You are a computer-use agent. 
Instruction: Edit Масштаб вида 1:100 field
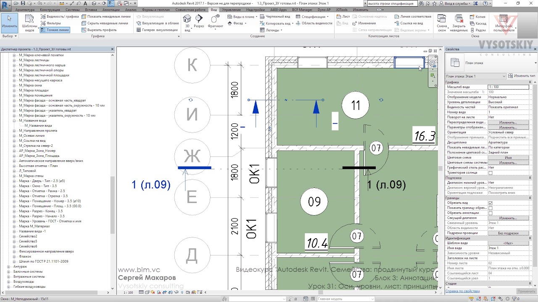(508, 87)
